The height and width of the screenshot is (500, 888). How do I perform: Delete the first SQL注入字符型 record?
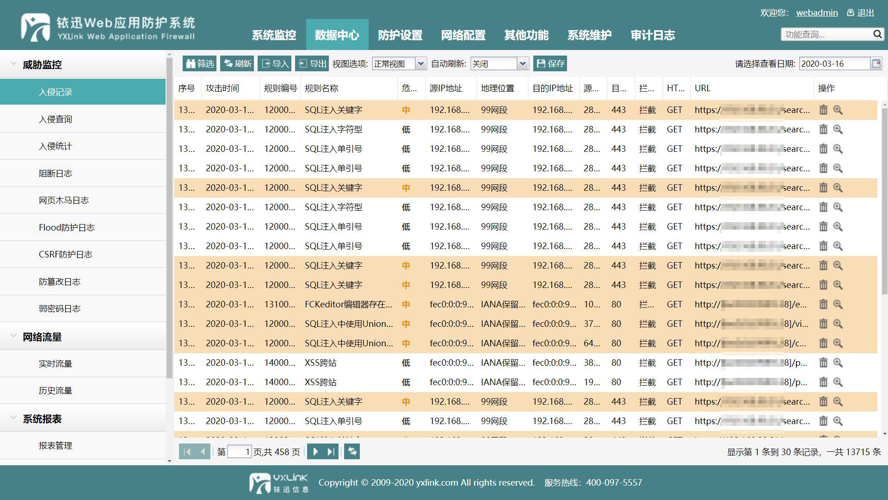point(823,129)
